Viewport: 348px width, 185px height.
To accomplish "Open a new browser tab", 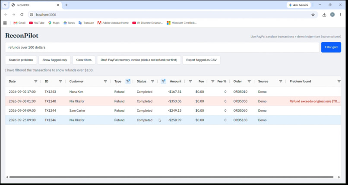I will tap(66, 5).
